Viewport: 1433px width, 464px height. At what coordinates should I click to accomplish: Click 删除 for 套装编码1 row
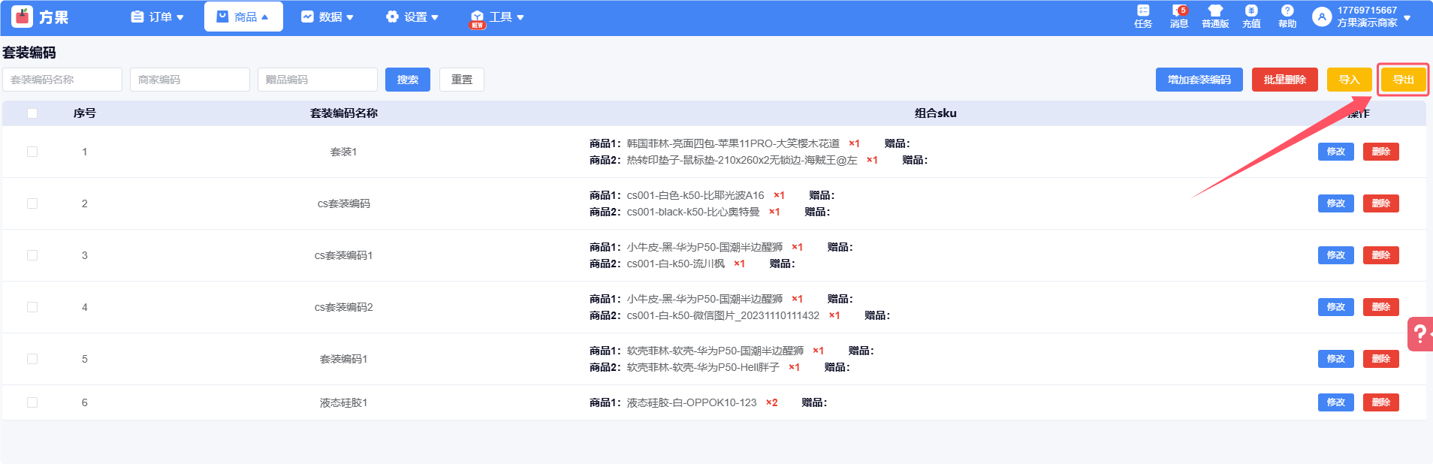tap(1381, 359)
